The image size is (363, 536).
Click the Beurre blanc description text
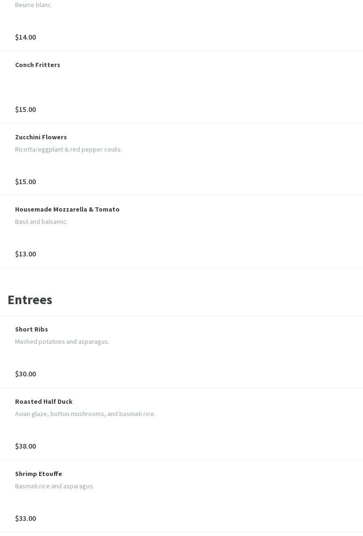[x=33, y=5]
